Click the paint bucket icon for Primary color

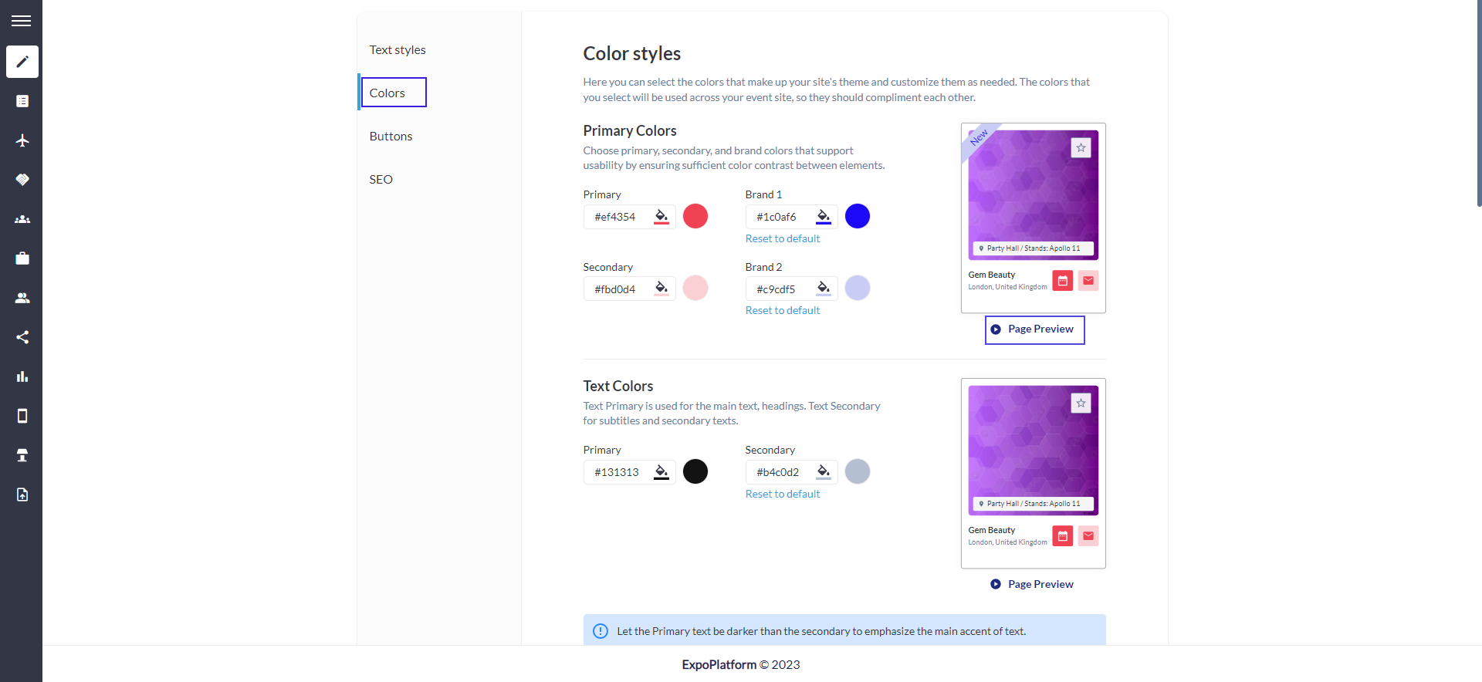tap(661, 216)
